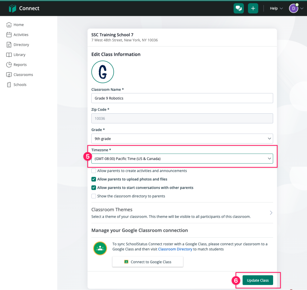Click the Directory document icon
Image resolution: width=307 pixels, height=290 pixels.
(x=9, y=45)
